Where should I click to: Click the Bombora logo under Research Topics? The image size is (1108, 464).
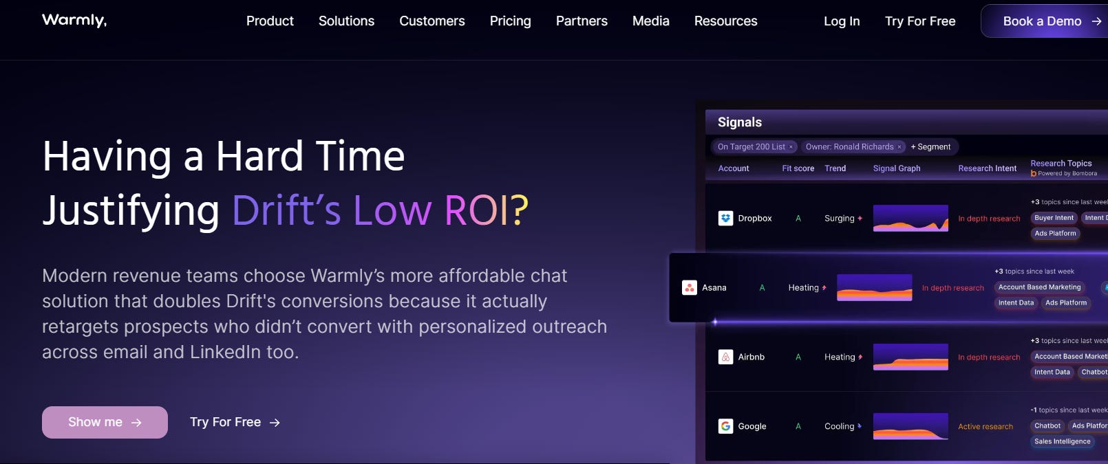(1034, 174)
